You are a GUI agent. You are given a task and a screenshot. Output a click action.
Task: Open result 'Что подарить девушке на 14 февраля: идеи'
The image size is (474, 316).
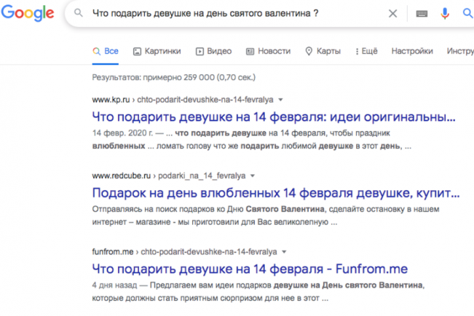pos(274,116)
